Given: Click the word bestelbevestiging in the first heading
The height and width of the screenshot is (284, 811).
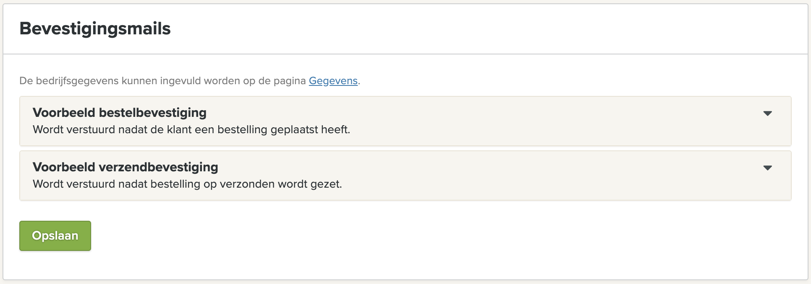Looking at the screenshot, I should click(152, 113).
